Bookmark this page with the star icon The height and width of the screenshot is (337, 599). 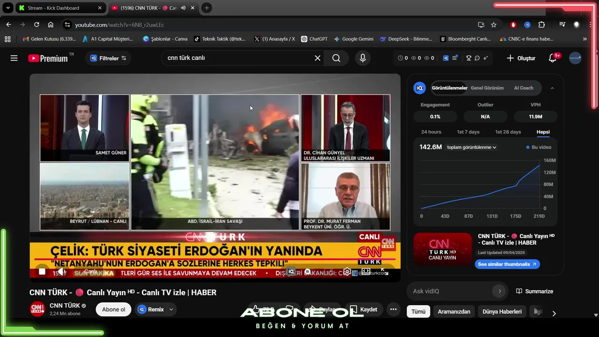click(x=494, y=25)
